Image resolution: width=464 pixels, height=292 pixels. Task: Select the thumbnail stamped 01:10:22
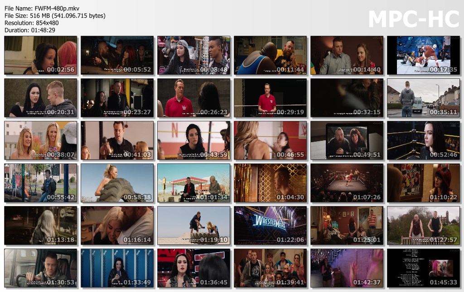tap(424, 183)
